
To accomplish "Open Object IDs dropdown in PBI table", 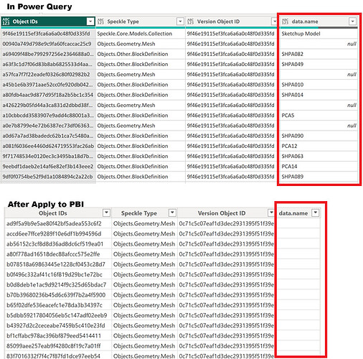I will pos(106,213).
